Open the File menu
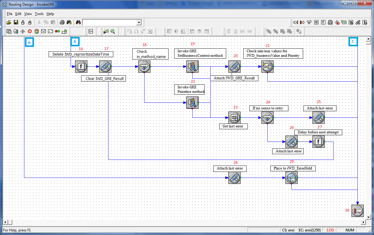The image size is (374, 235). pyautogui.click(x=10, y=14)
